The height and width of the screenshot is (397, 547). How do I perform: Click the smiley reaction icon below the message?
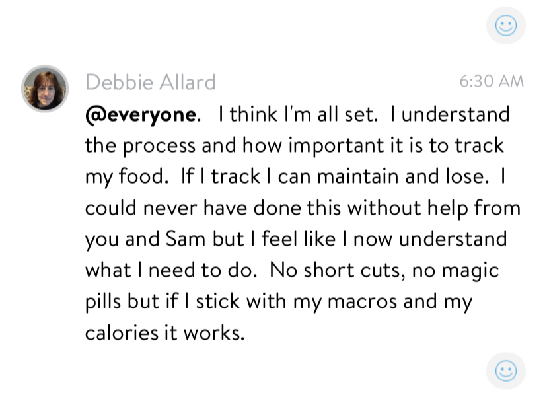[505, 371]
